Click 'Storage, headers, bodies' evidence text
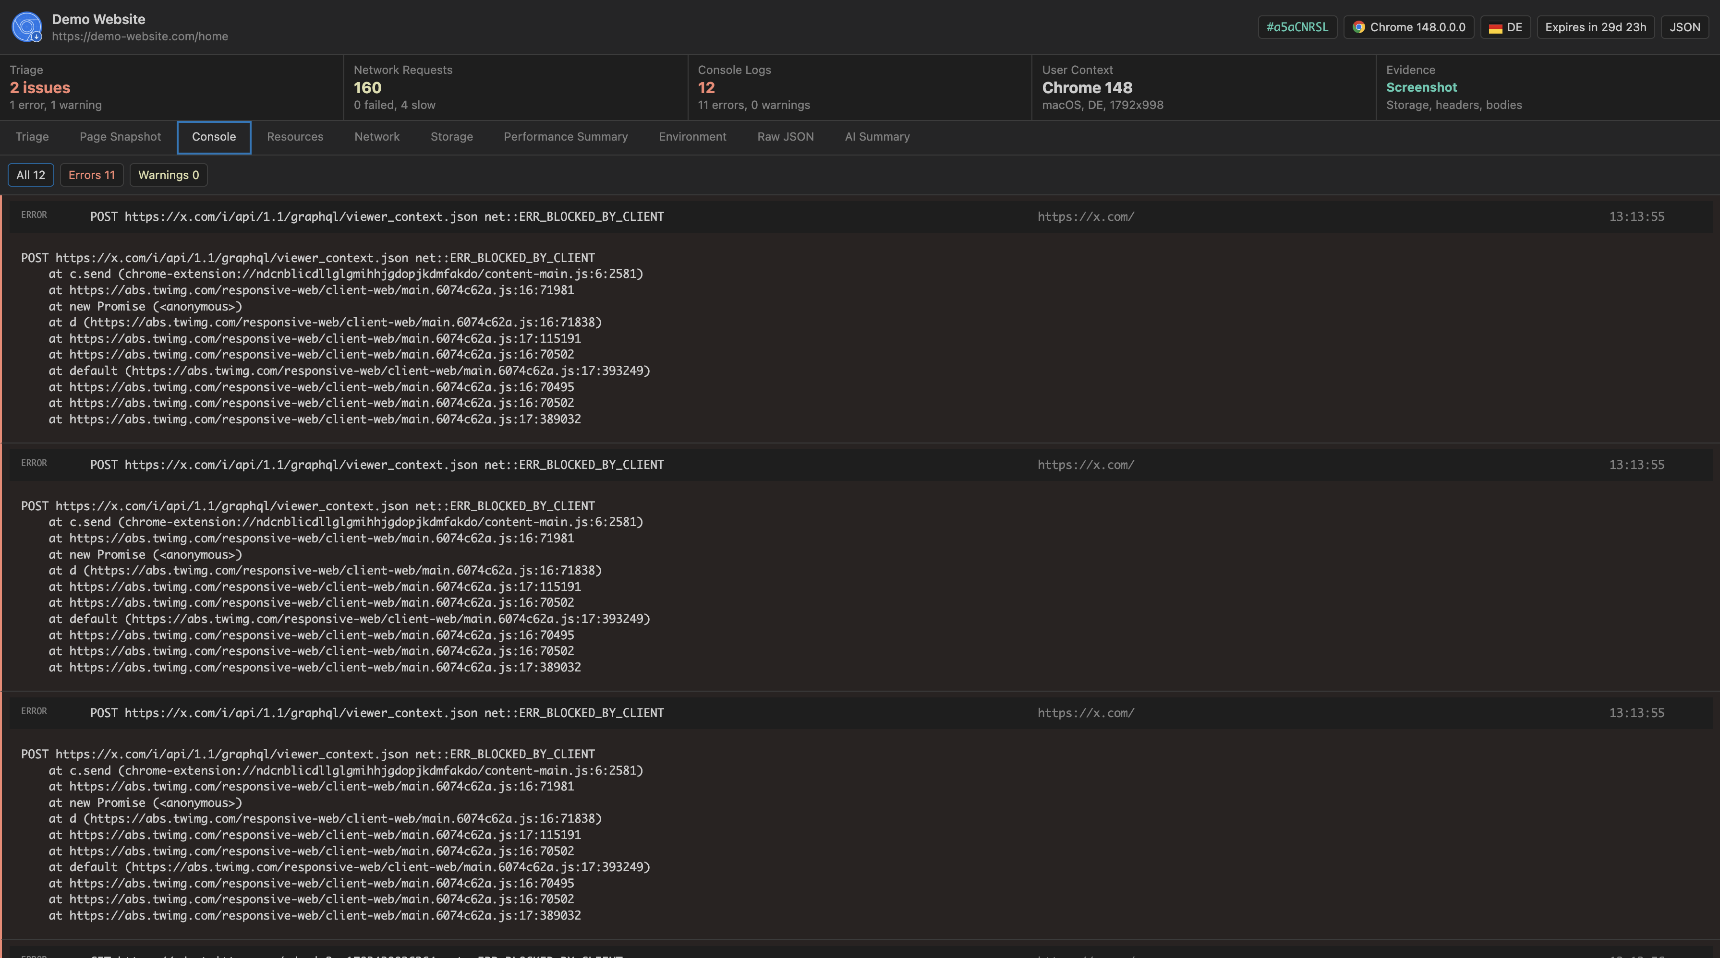This screenshot has width=1720, height=958. pos(1454,106)
